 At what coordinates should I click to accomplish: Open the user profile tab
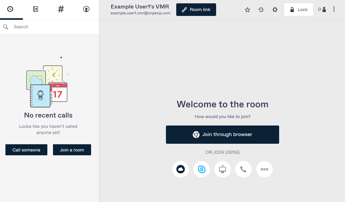pos(86,9)
